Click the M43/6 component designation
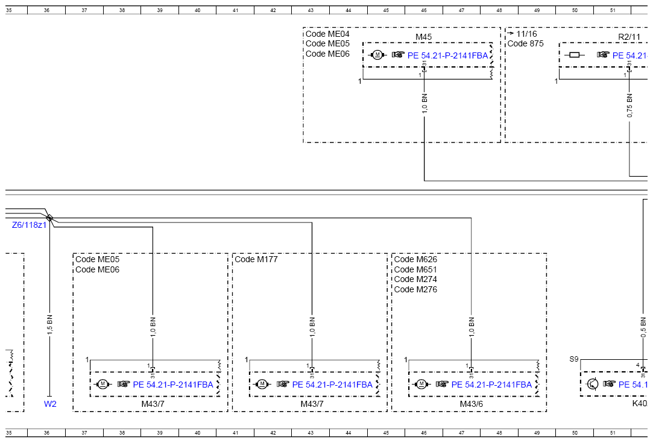 tap(472, 404)
